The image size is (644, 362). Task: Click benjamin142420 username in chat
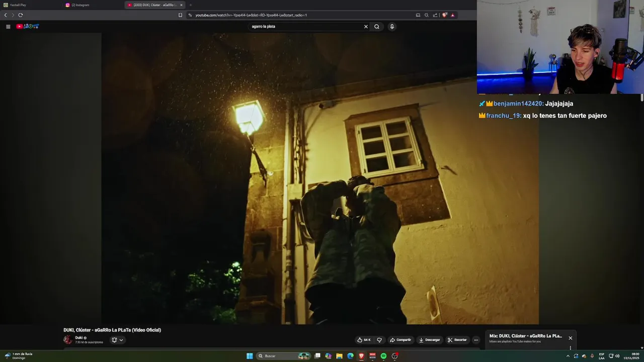click(518, 104)
